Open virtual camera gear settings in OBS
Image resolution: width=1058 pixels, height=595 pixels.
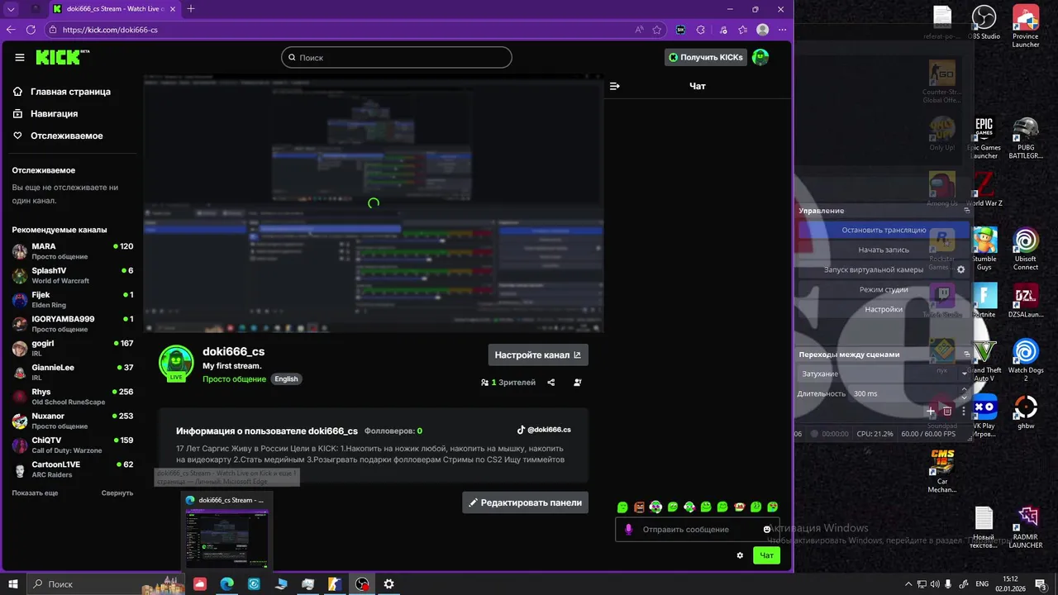tap(960, 269)
